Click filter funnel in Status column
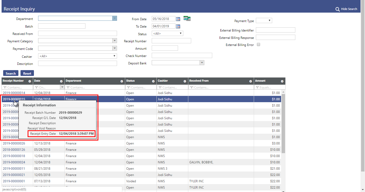The width and height of the screenshot is (365, 192). 128,87
